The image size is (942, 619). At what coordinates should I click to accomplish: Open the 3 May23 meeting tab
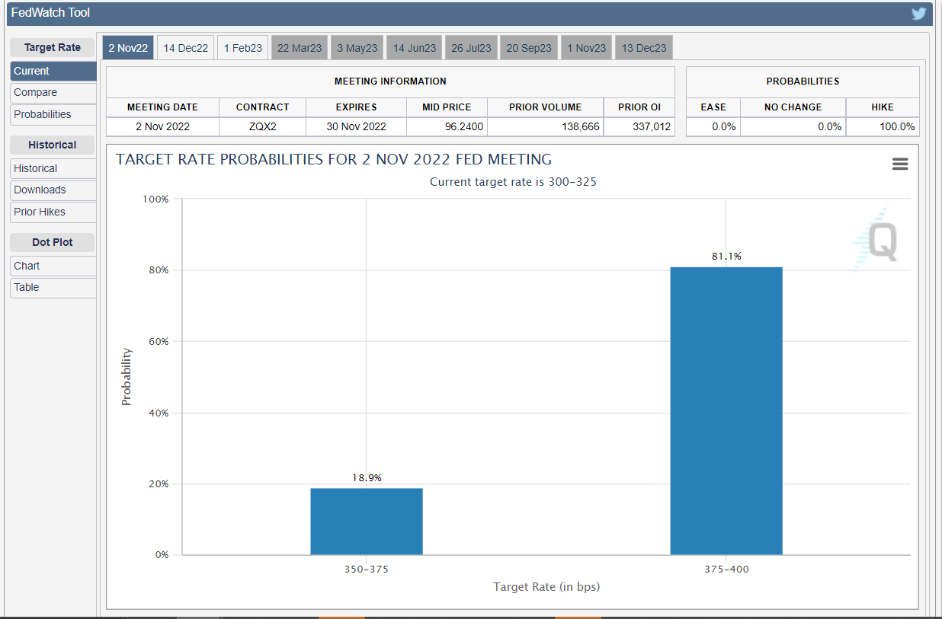pos(357,48)
